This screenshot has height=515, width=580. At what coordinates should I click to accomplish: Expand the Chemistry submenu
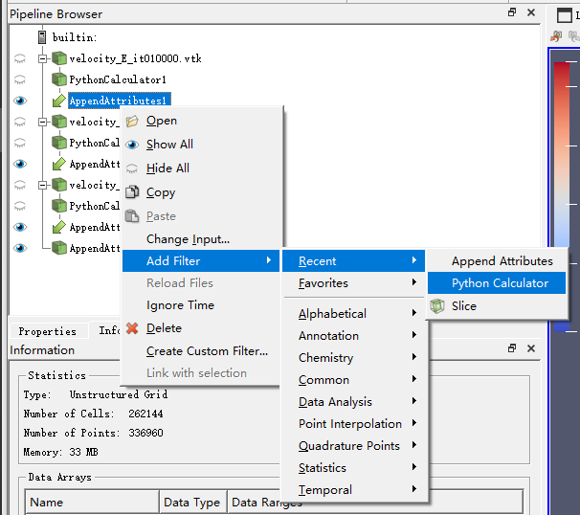click(353, 358)
